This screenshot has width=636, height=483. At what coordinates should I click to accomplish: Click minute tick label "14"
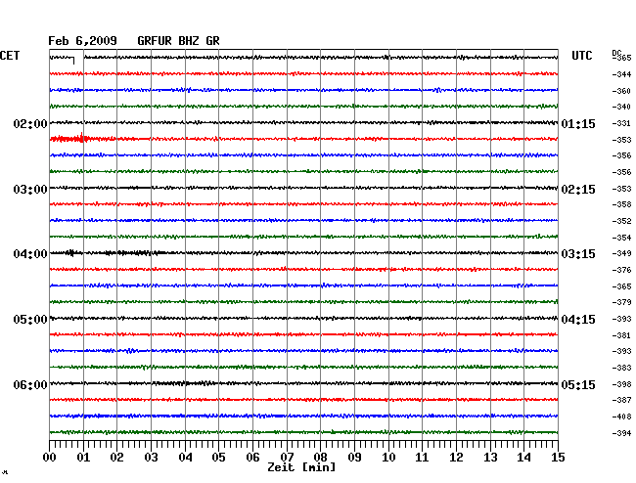pos(523,458)
